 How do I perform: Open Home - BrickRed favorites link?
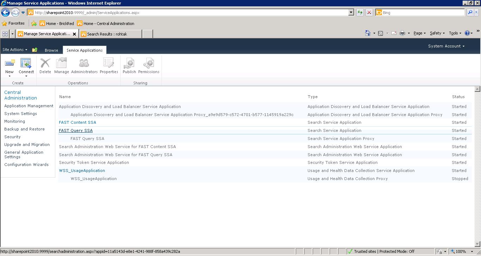[57, 24]
